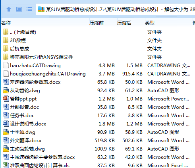The image size is (195, 168).
Task: Select the 主减速器齿轮主要参数表.docx file name
Action: 42,157
